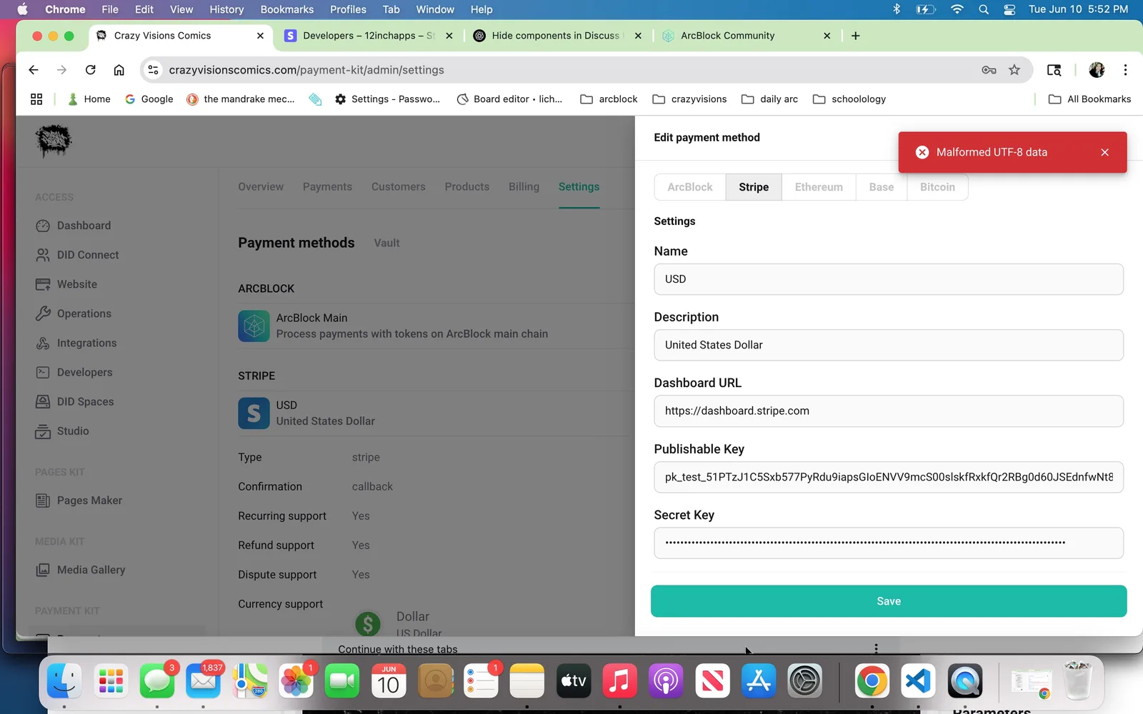Open the Chrome three-dot menu
The image size is (1143, 714).
point(1125,70)
